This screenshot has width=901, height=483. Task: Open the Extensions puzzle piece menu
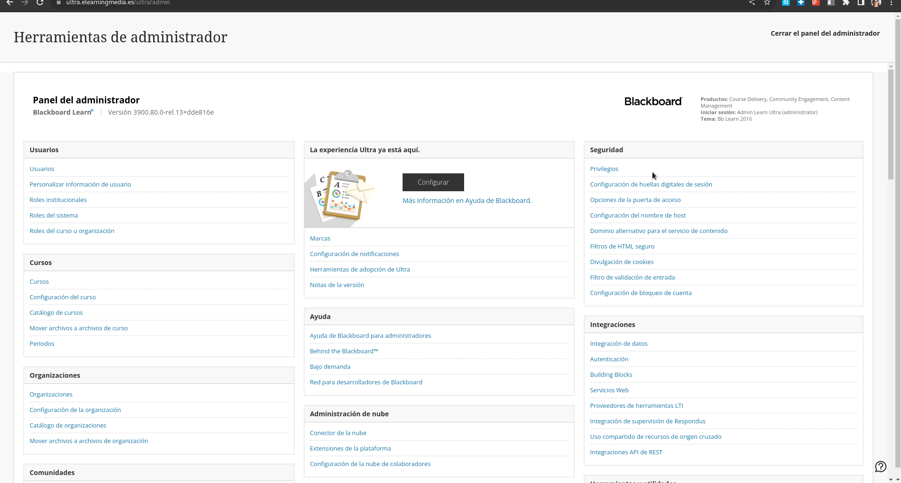click(846, 2)
